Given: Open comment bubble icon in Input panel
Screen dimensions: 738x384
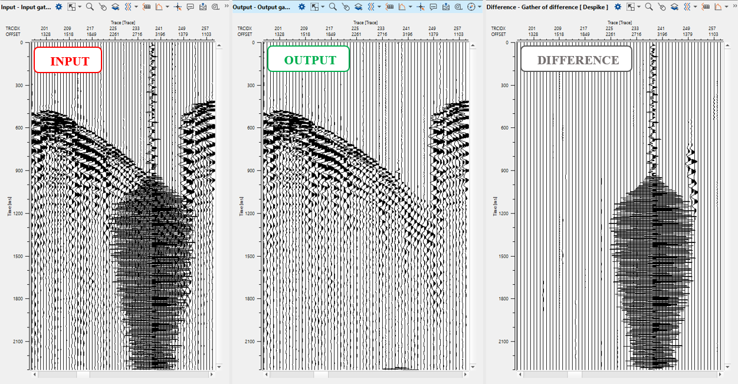Looking at the screenshot, I should [x=190, y=7].
